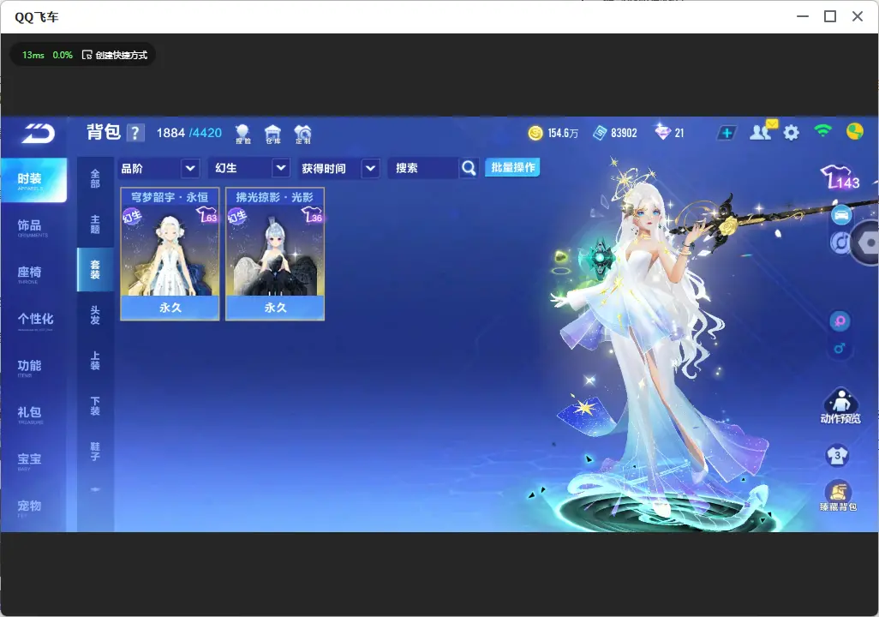The height and width of the screenshot is (617, 879).
Task: Click the 幻生 badge on 拂光掠影 card
Action: (x=236, y=216)
